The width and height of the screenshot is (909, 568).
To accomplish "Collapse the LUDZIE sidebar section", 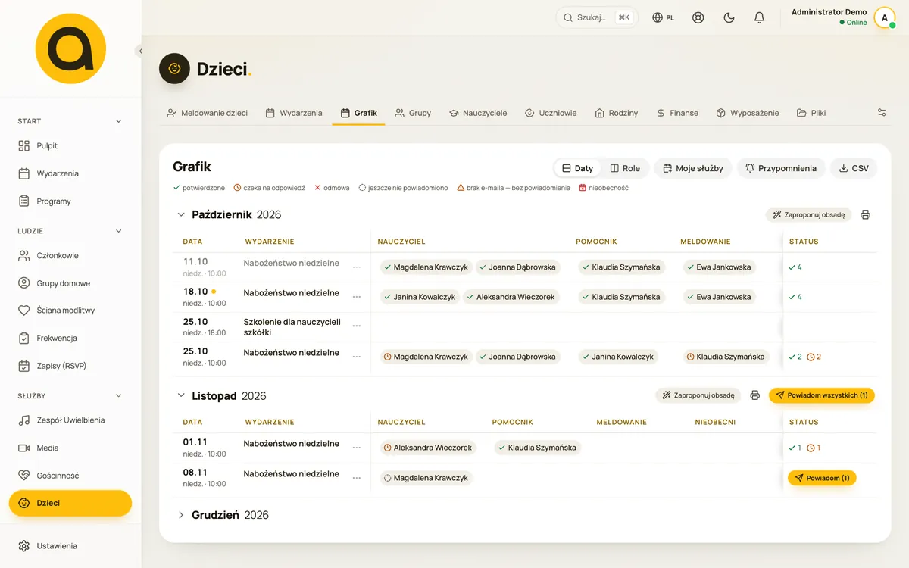I will click(118, 231).
